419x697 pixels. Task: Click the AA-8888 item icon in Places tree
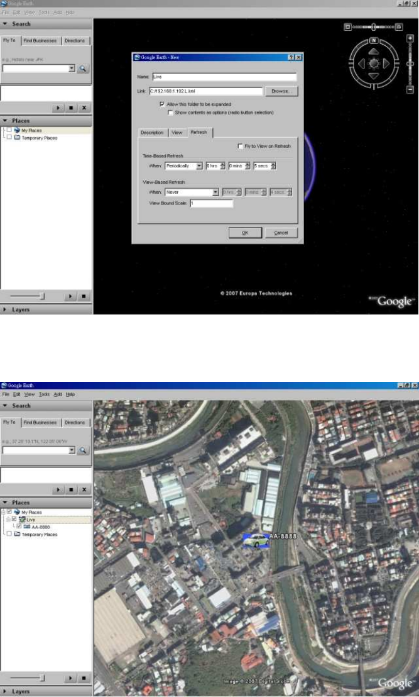[26, 527]
